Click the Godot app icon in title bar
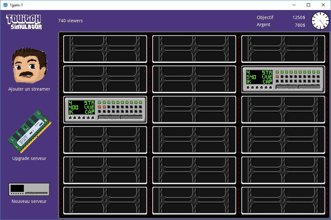Image resolution: width=331 pixels, height=220 pixels. (x=5, y=5)
